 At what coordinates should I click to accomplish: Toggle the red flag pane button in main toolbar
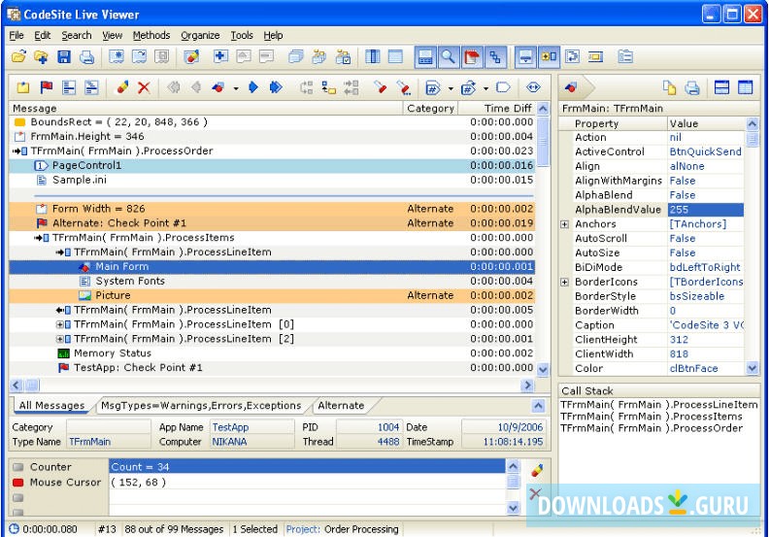(x=472, y=57)
